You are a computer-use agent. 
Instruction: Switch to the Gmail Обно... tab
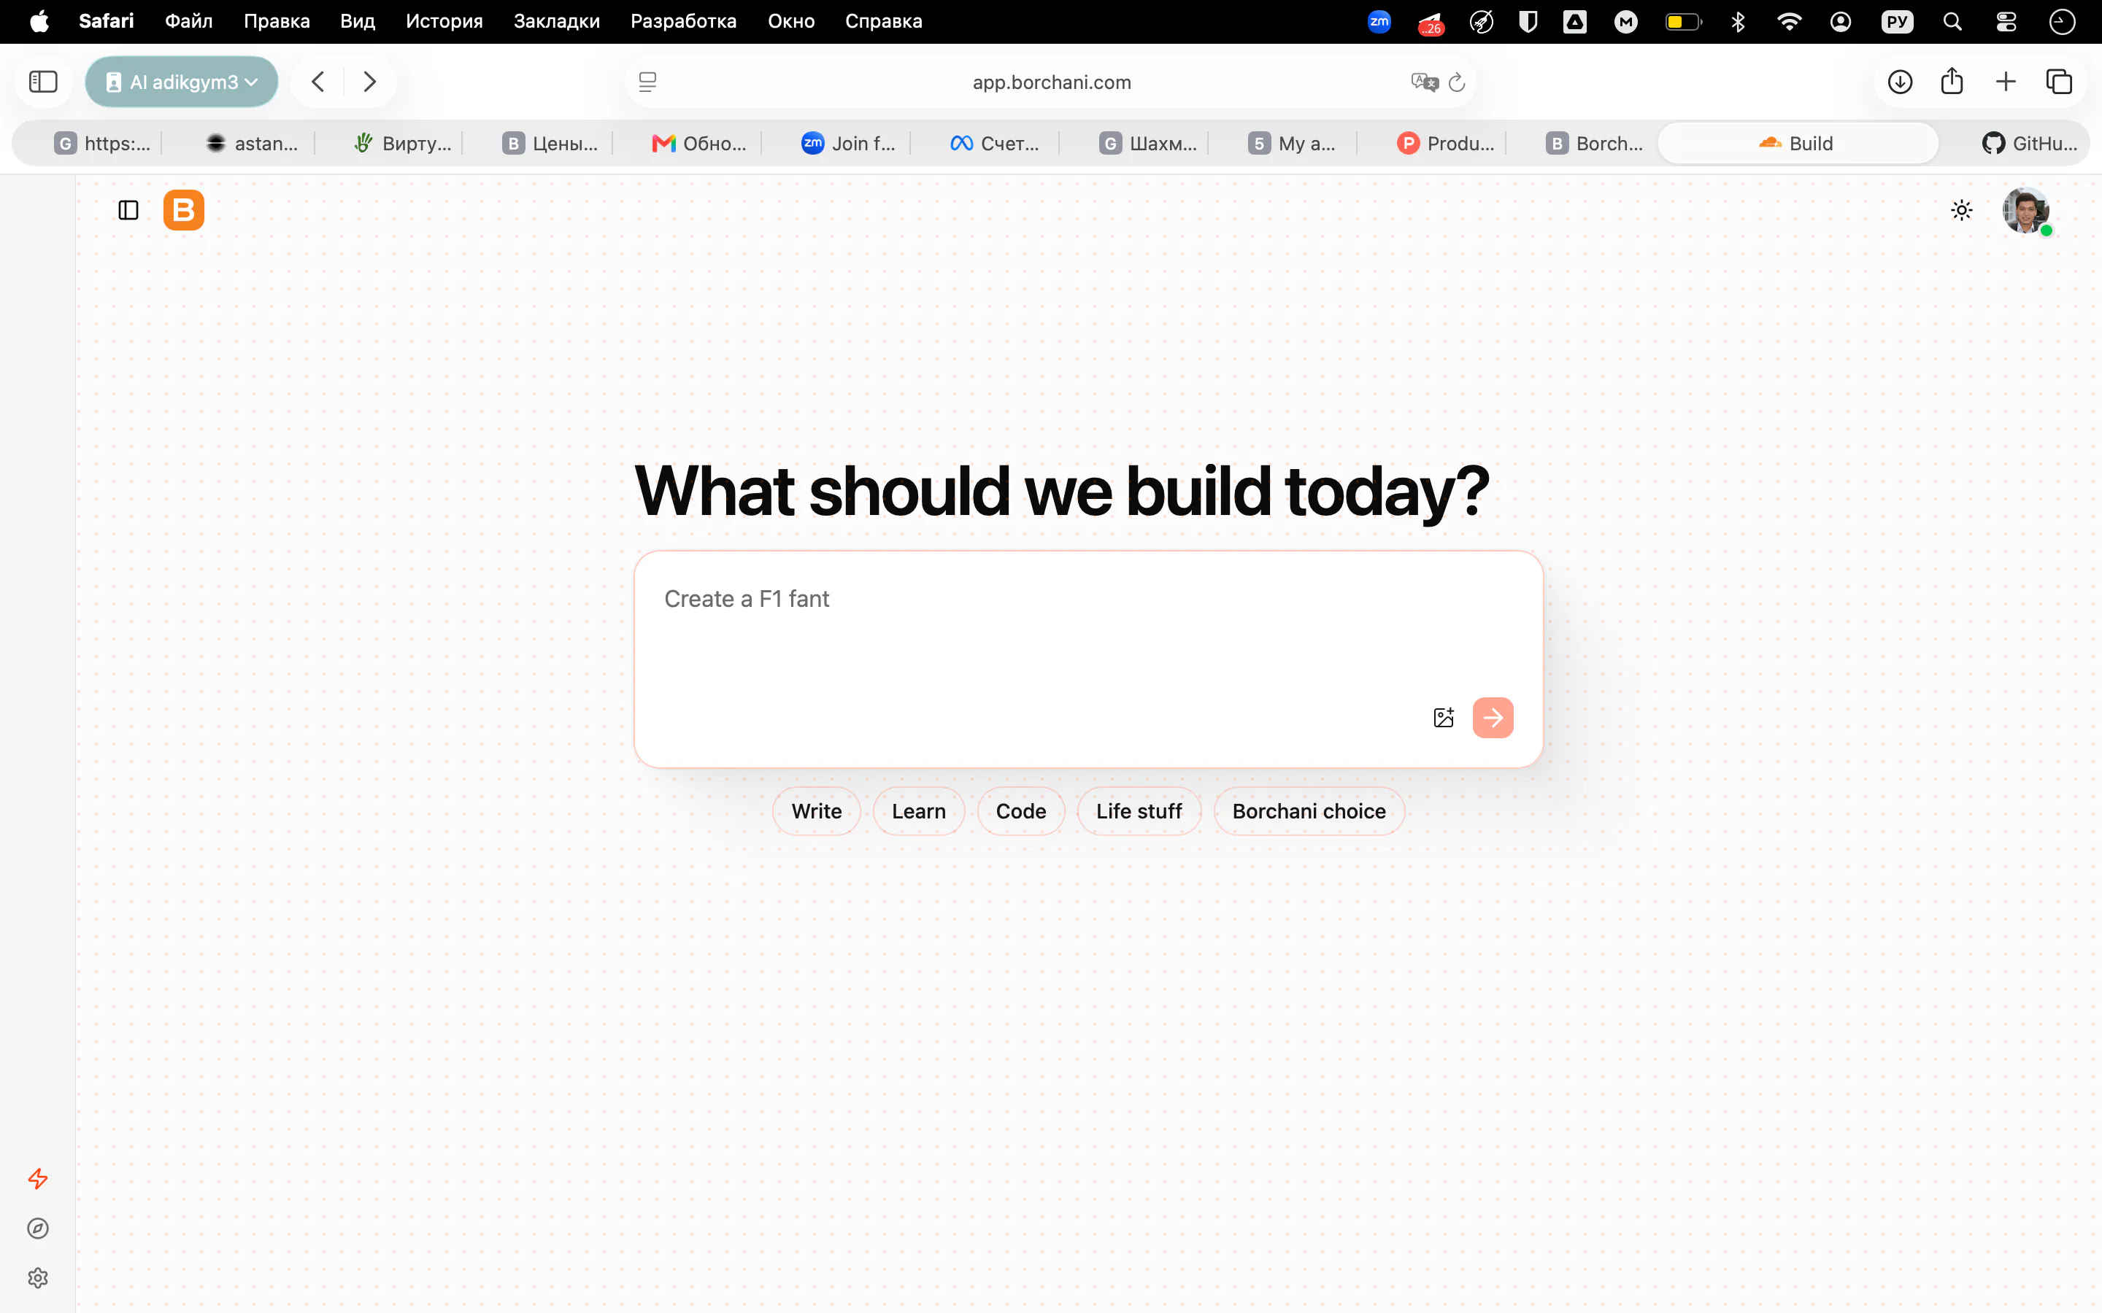pyautogui.click(x=699, y=143)
